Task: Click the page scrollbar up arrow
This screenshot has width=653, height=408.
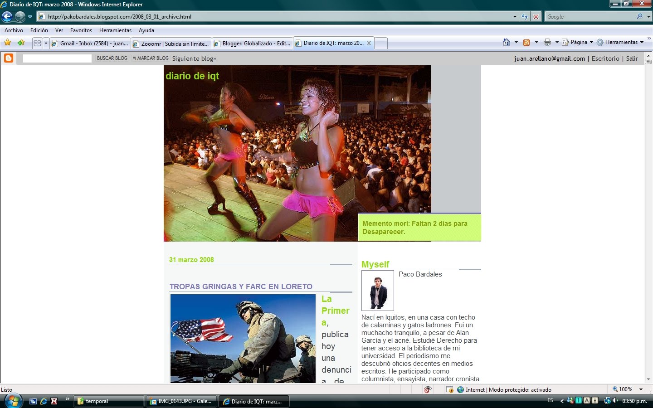Action: 648,55
